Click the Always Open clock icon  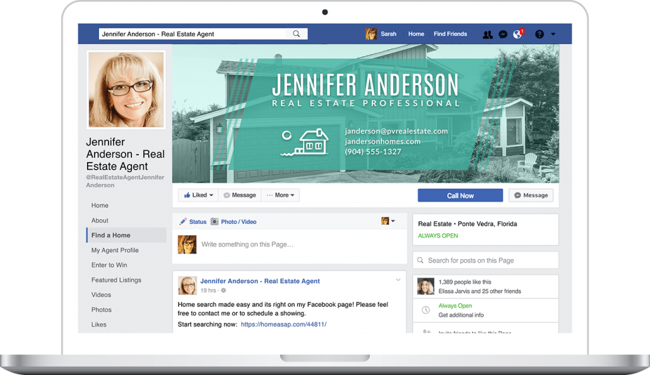(425, 309)
